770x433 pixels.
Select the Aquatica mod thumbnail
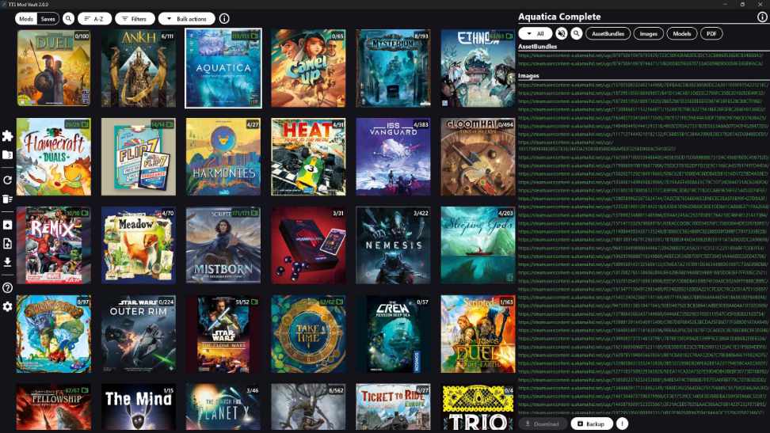tap(223, 68)
